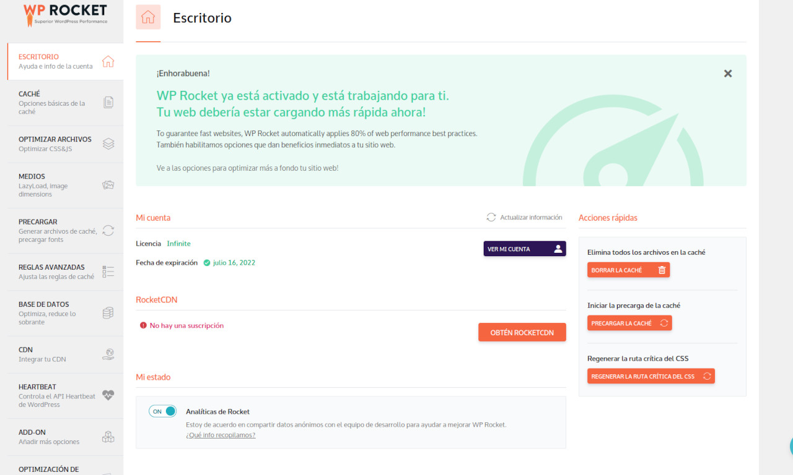Click the Reglas Avanzadas list icon
Image resolution: width=793 pixels, height=475 pixels.
[108, 272]
